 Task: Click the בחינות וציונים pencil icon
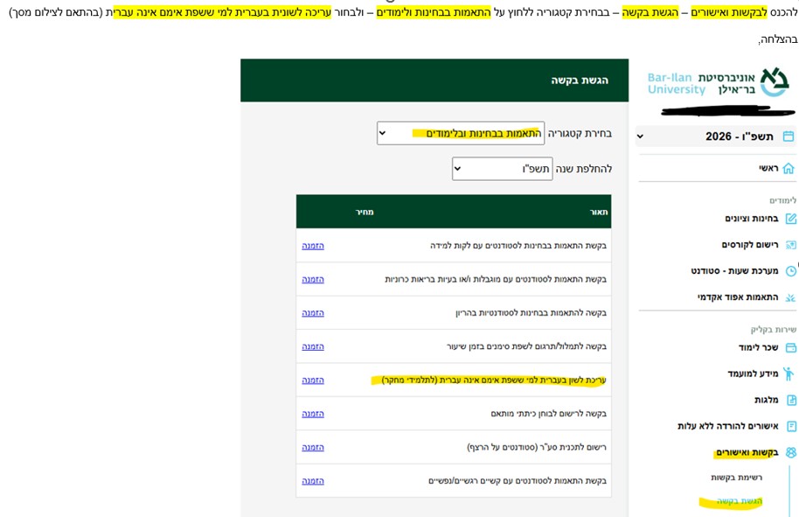point(790,219)
